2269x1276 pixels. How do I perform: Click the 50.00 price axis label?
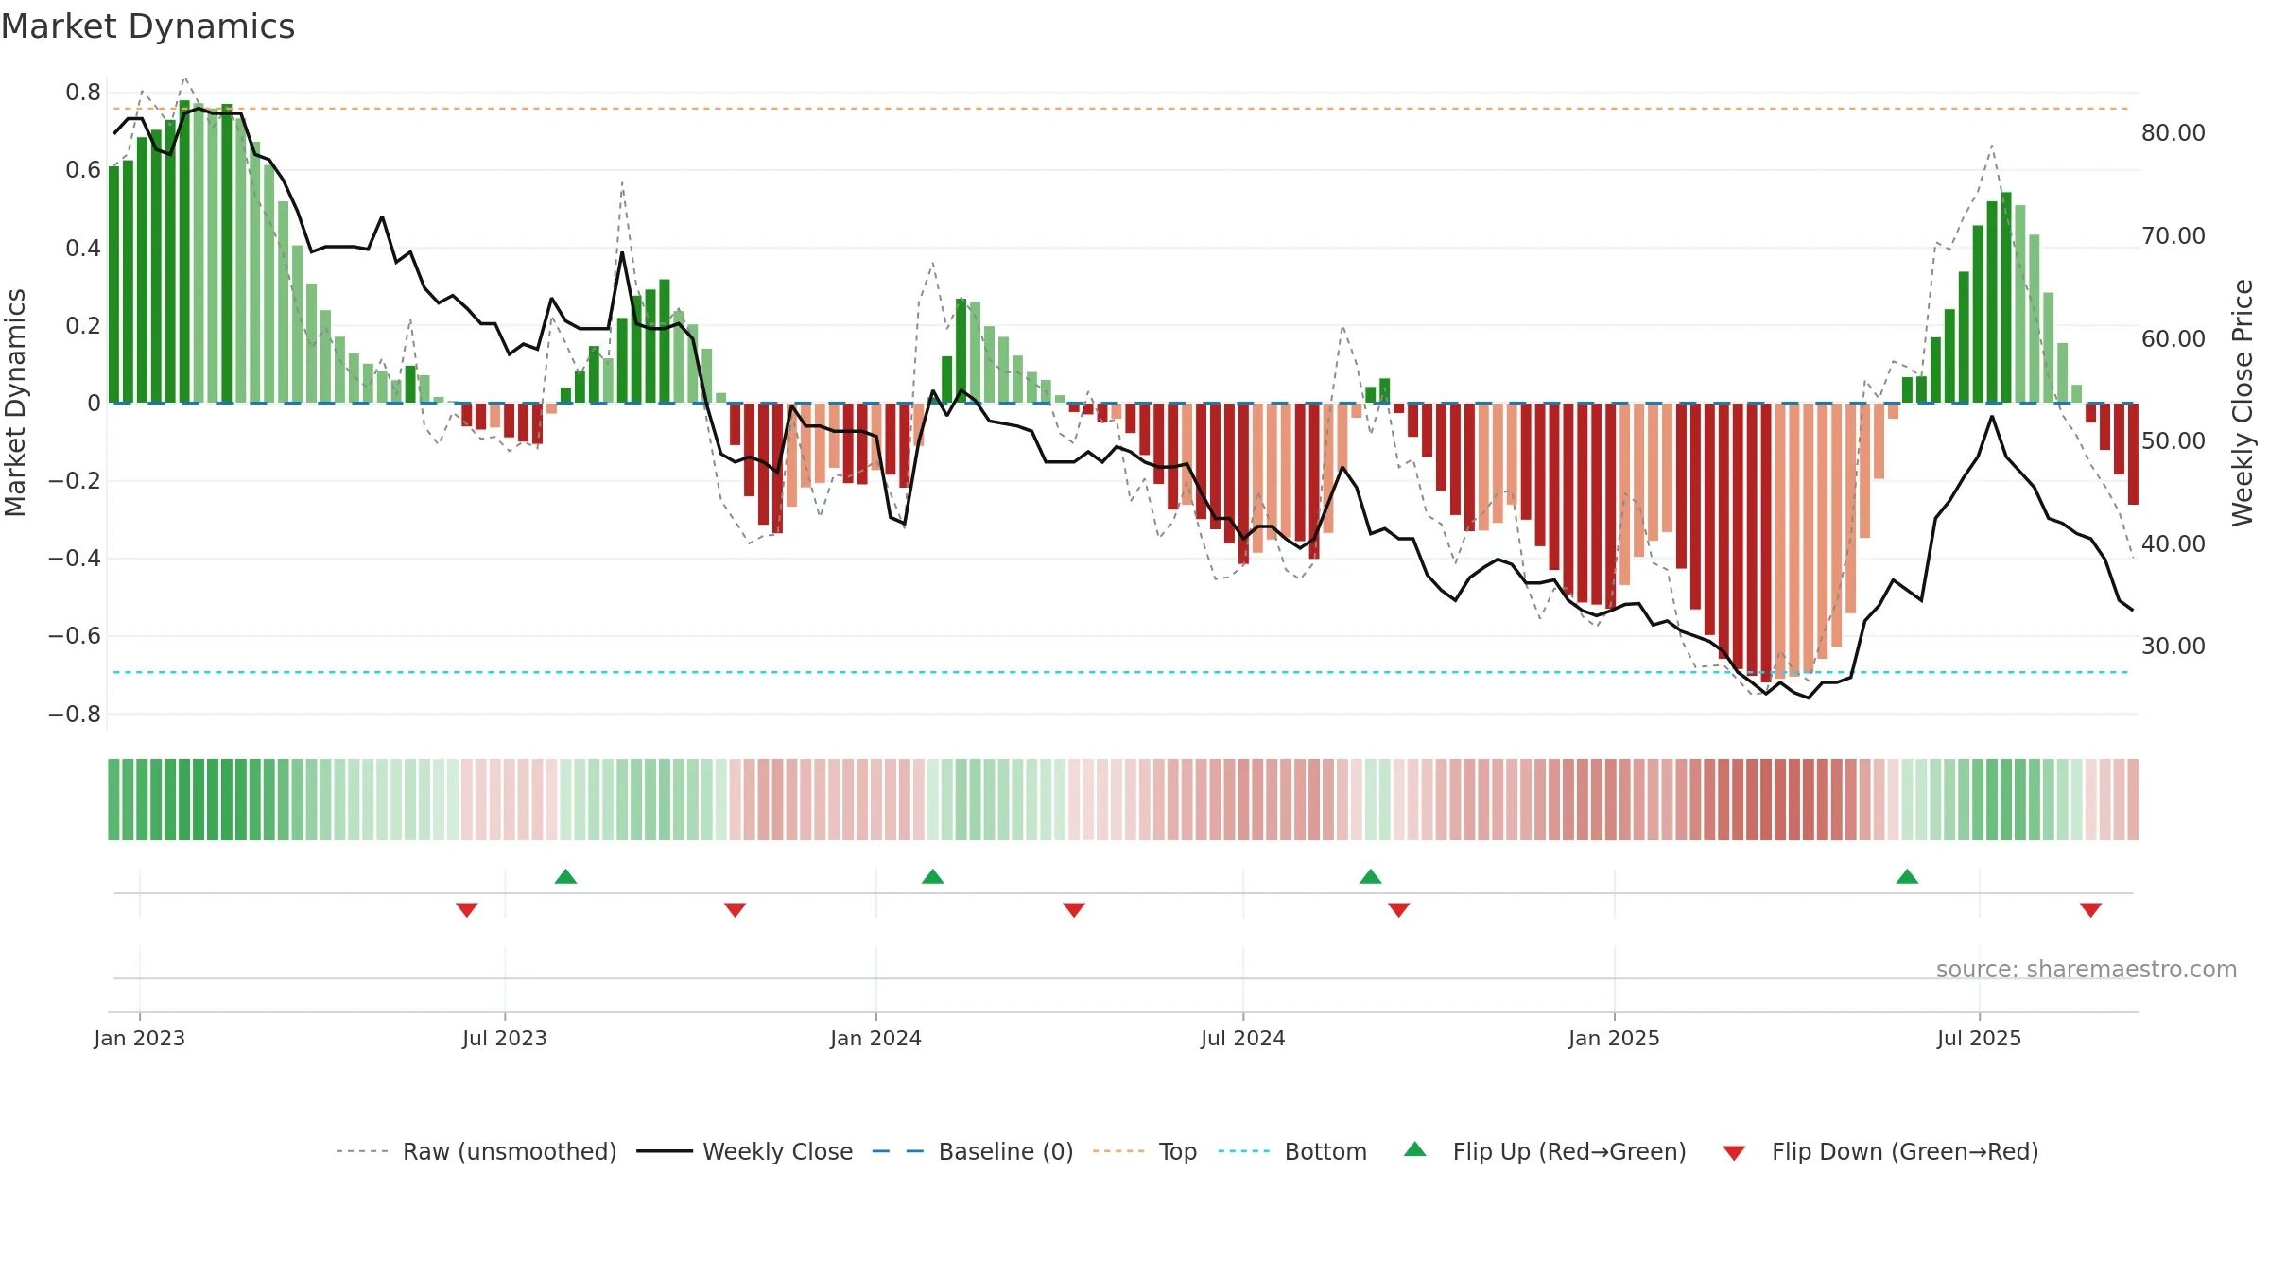coord(2174,441)
